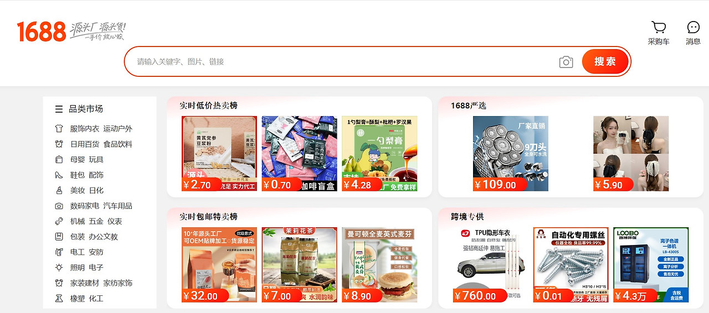Viewport: 709px width, 313px height.
Task: Select the 食品饮料 category
Action: click(x=117, y=144)
